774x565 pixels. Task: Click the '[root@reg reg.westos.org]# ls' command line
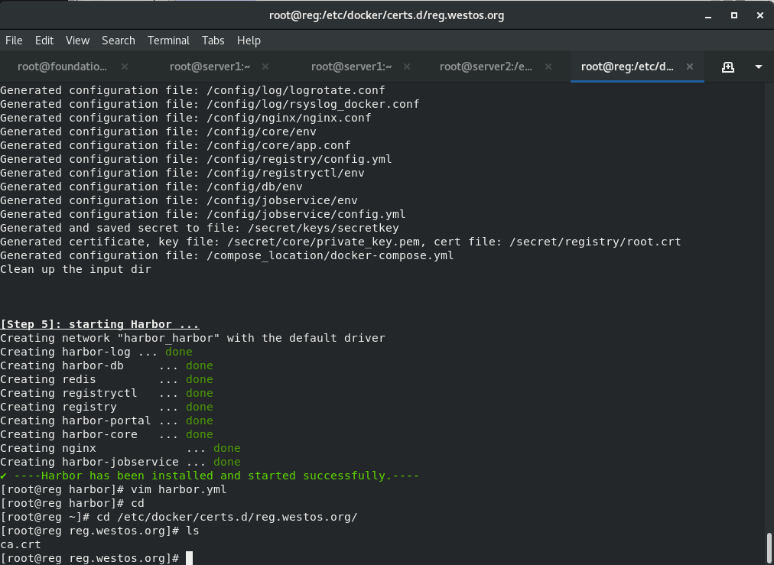[99, 531]
